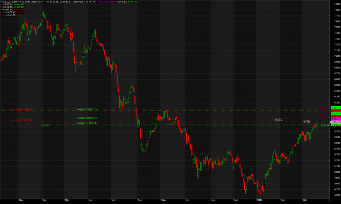This screenshot has width=341, height=204.
Task: Click the red 6,065.15 price tag
Action: point(336,110)
